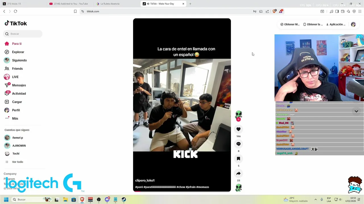Screen dimensions: 364x204
Task: Open a new browser tab
Action: click(x=190, y=4)
